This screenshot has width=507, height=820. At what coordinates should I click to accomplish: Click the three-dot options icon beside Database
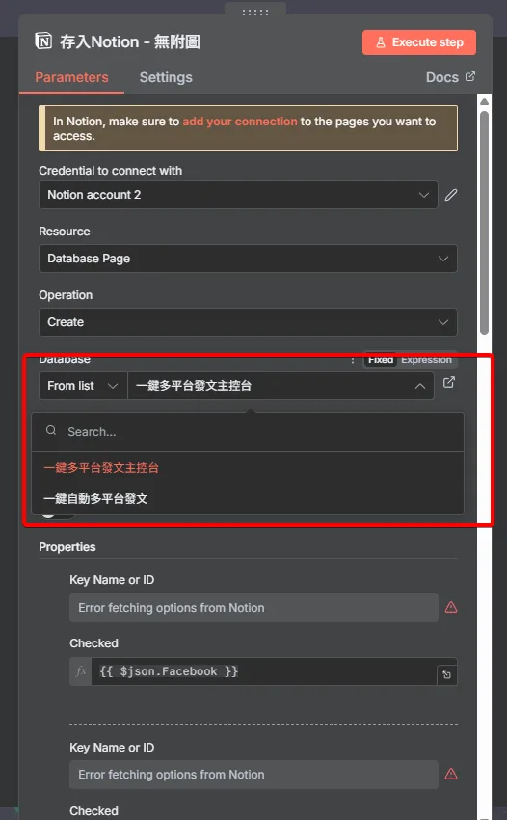point(353,360)
